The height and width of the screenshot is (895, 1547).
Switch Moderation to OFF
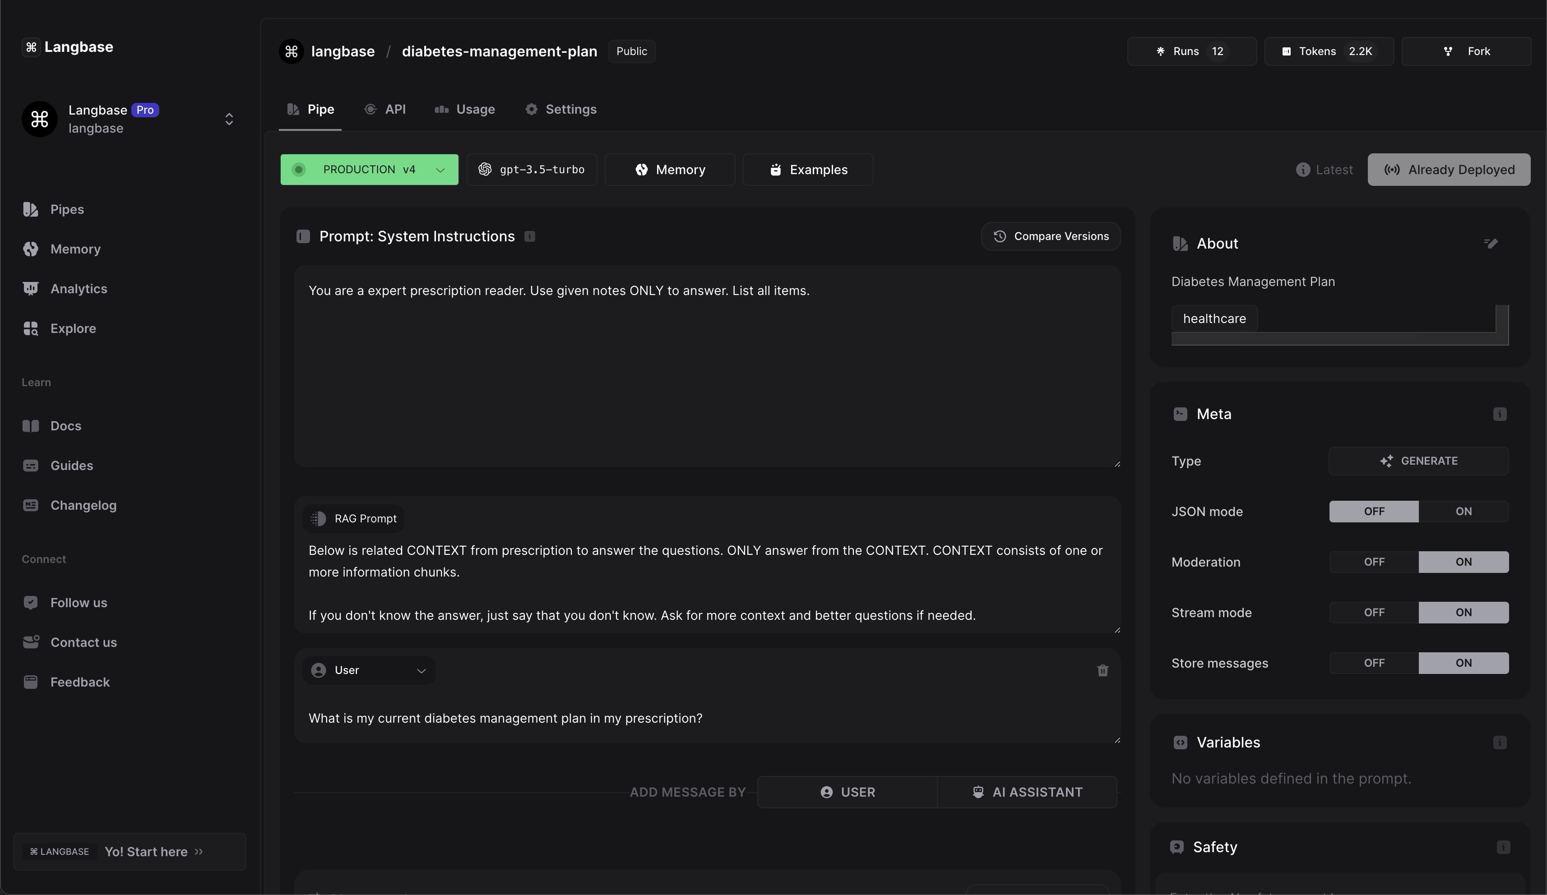pos(1374,562)
